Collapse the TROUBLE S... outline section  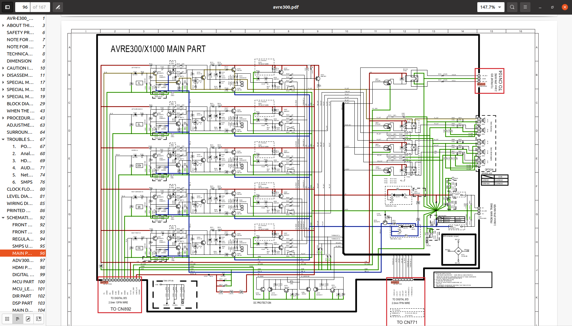pyautogui.click(x=3, y=139)
